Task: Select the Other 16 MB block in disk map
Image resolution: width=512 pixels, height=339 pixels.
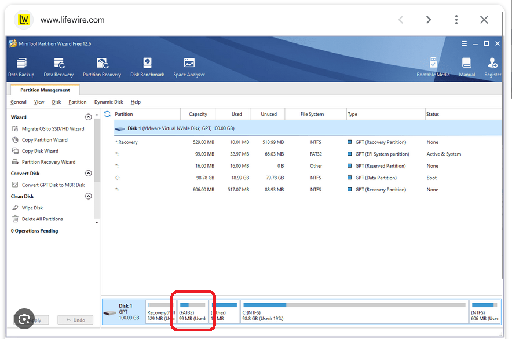Action: (224, 312)
